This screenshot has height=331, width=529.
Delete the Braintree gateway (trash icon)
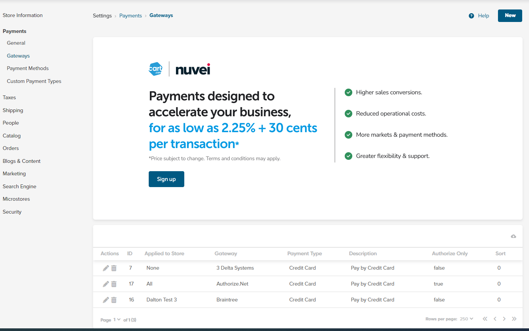(x=114, y=300)
